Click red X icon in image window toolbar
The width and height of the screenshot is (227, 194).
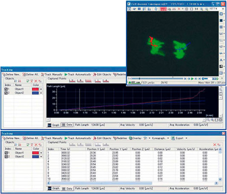tap(179, 9)
